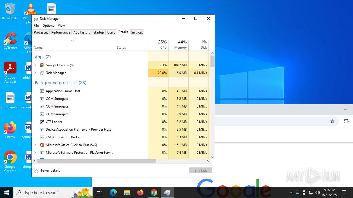
Task: Switch to the App history tab
Action: pos(82,32)
